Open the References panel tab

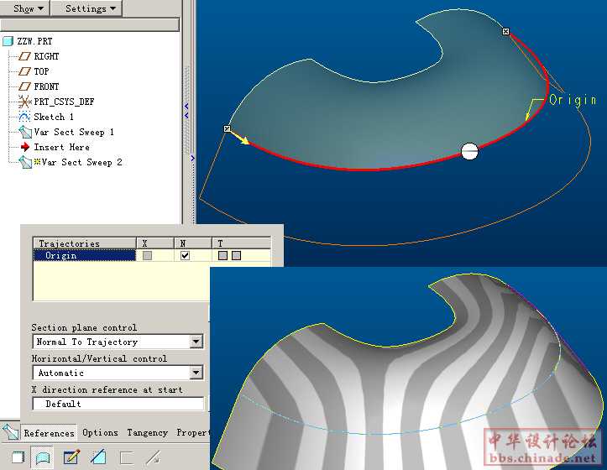click(49, 433)
